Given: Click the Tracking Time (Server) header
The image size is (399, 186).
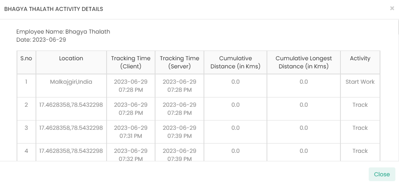Looking at the screenshot, I should (179, 62).
